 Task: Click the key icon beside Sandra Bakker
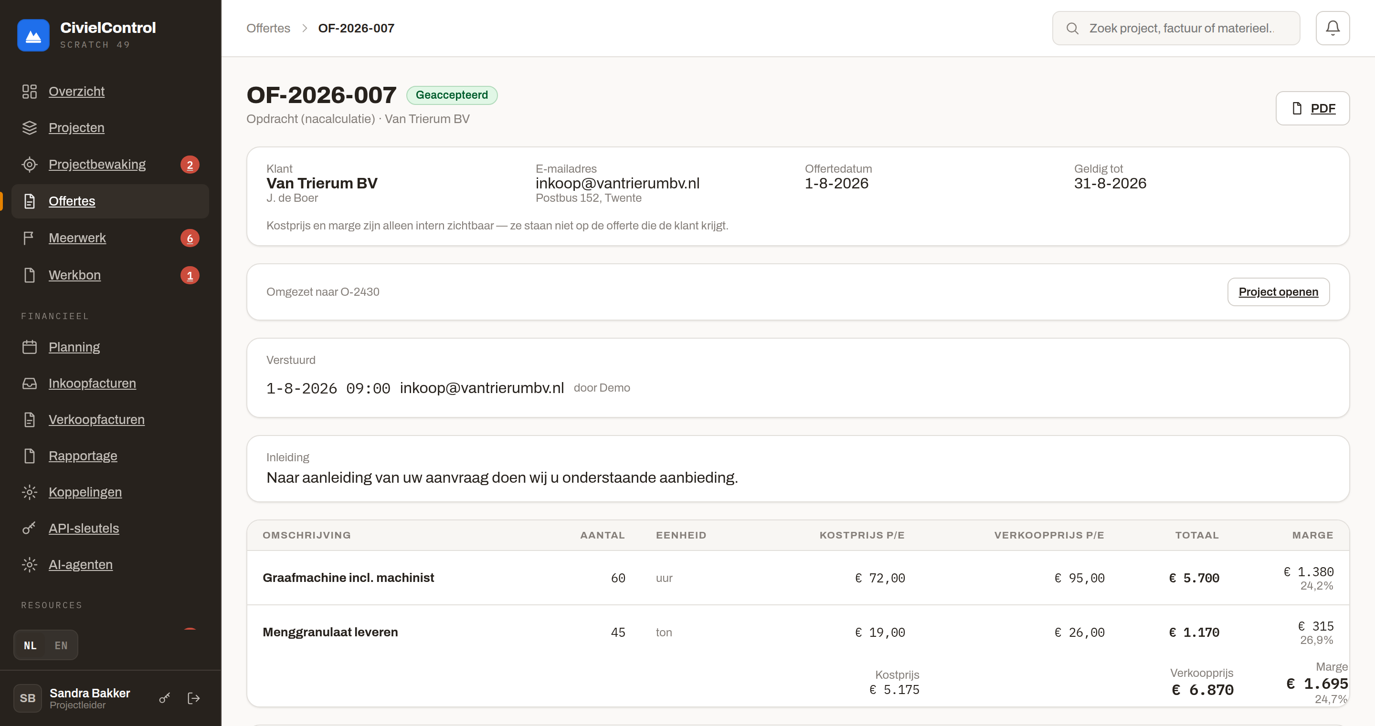click(x=164, y=698)
